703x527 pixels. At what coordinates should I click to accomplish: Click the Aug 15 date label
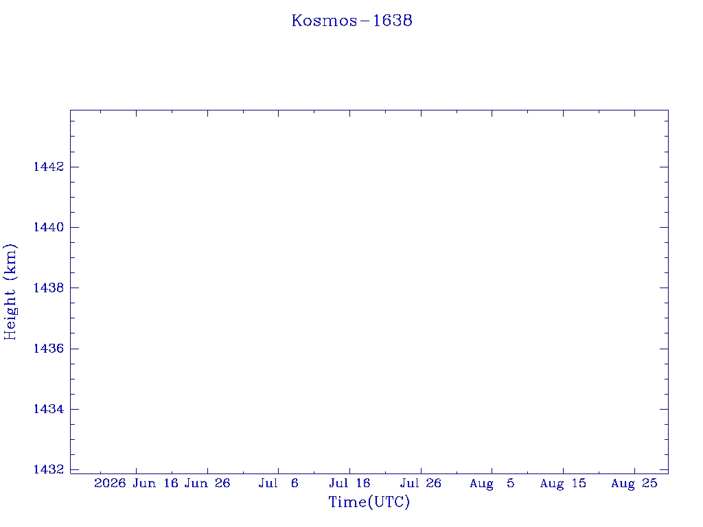563,483
